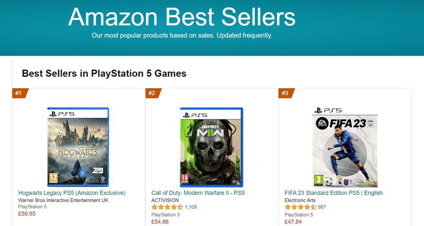424x226 pixels.
Task: Click the Electronic Arts publisher name
Action: pos(300,200)
